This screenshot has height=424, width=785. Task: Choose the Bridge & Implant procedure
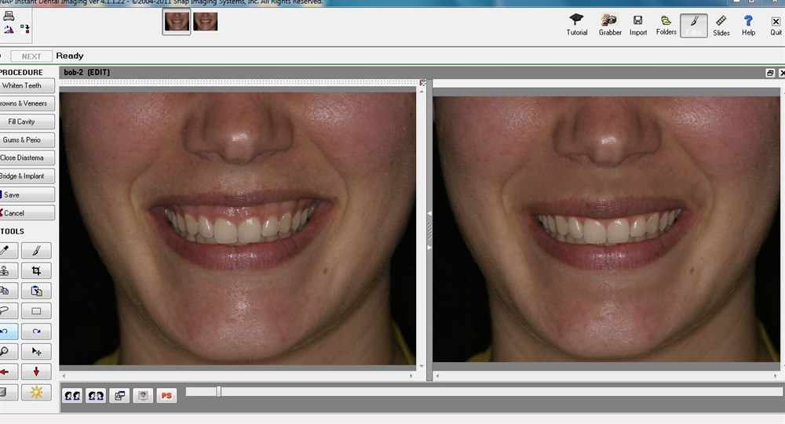[x=27, y=176]
